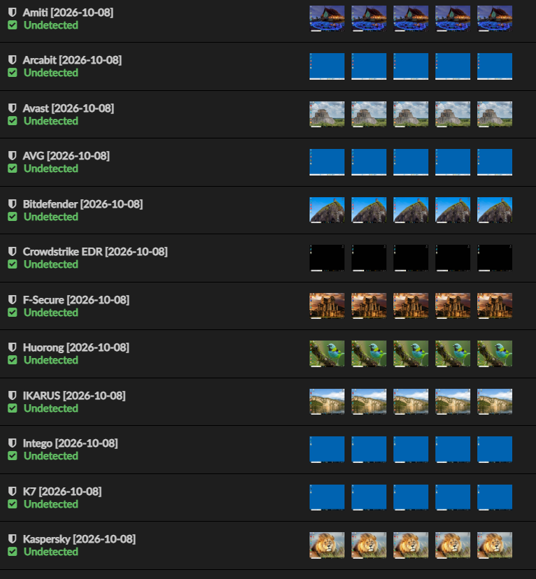Image resolution: width=536 pixels, height=579 pixels.
Task: Click the shield icon beside Arcabit
Action: [x=12, y=60]
